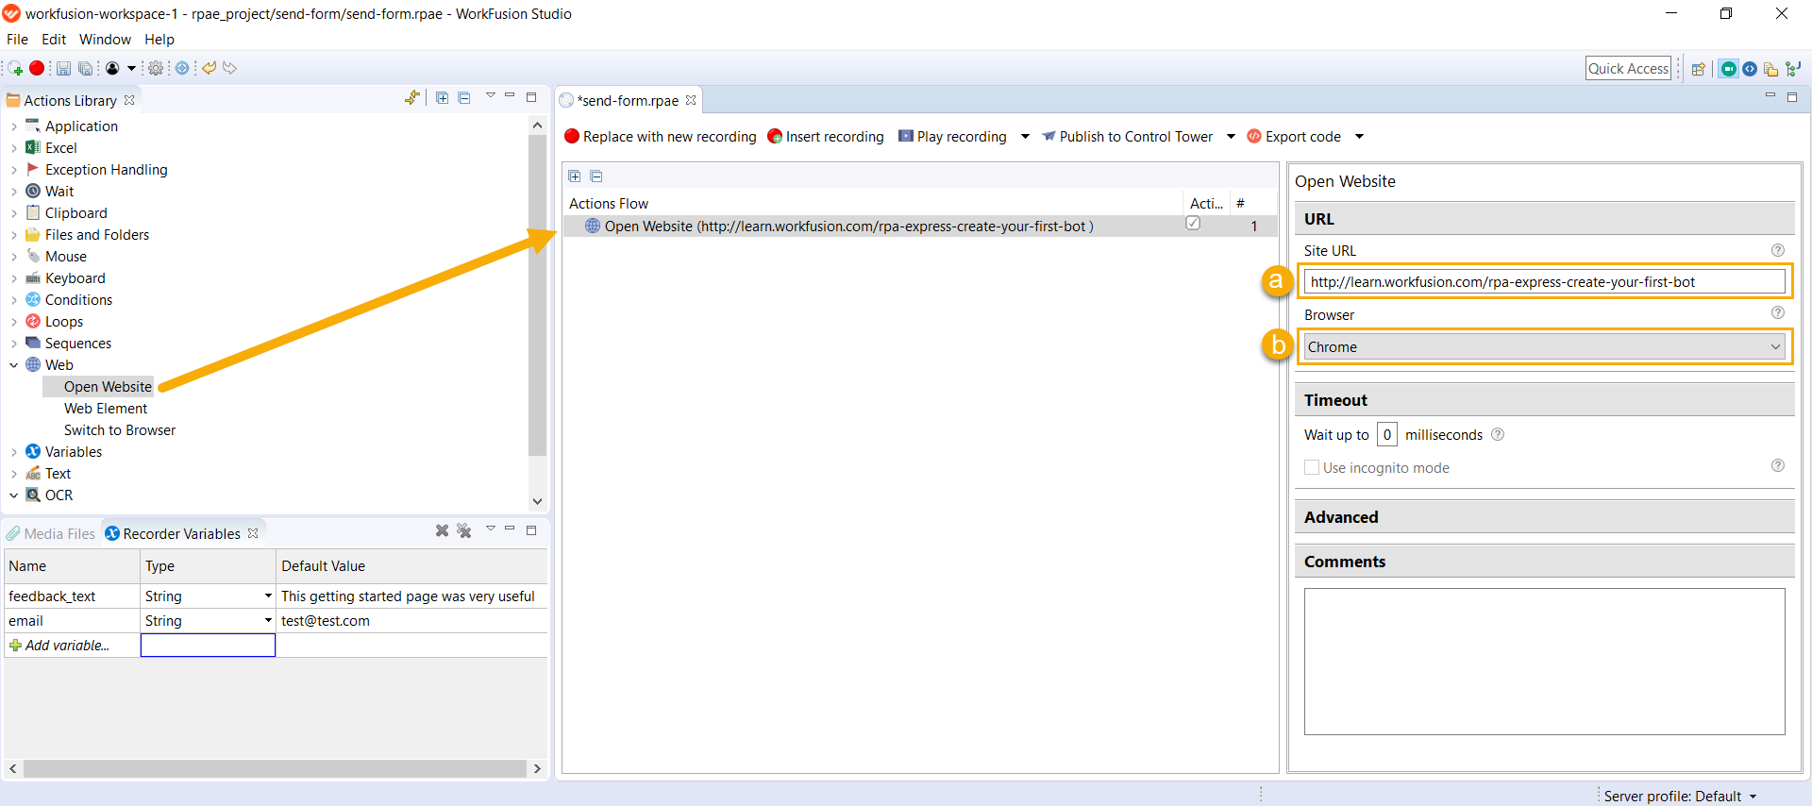Collapse all actions in Actions Flow

click(596, 176)
